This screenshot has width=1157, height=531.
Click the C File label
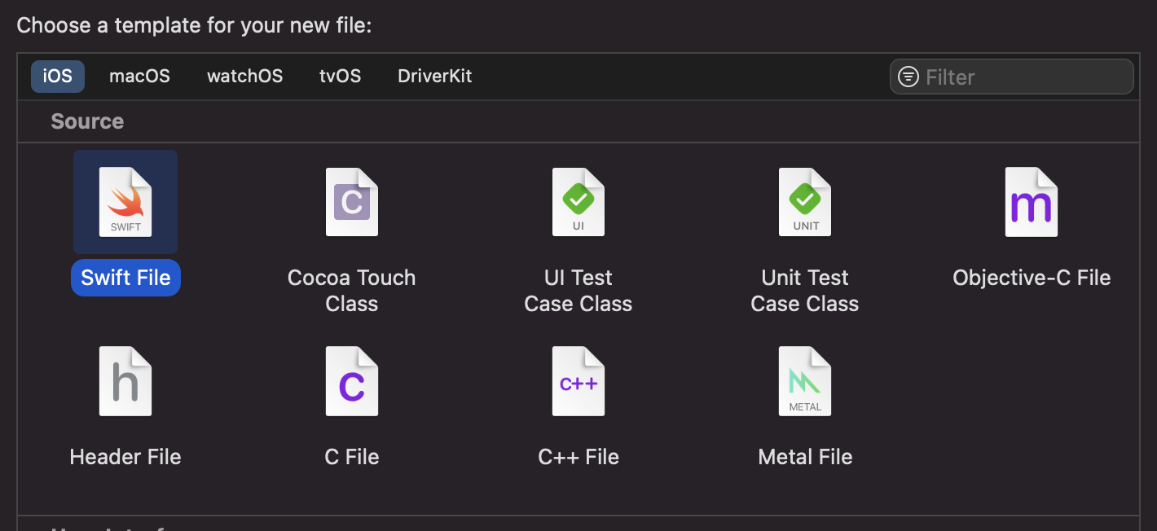tap(352, 457)
